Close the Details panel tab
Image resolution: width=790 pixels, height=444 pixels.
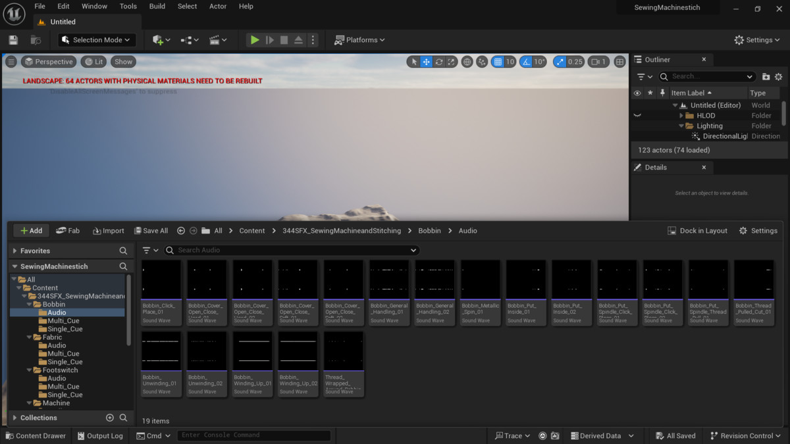[704, 168]
